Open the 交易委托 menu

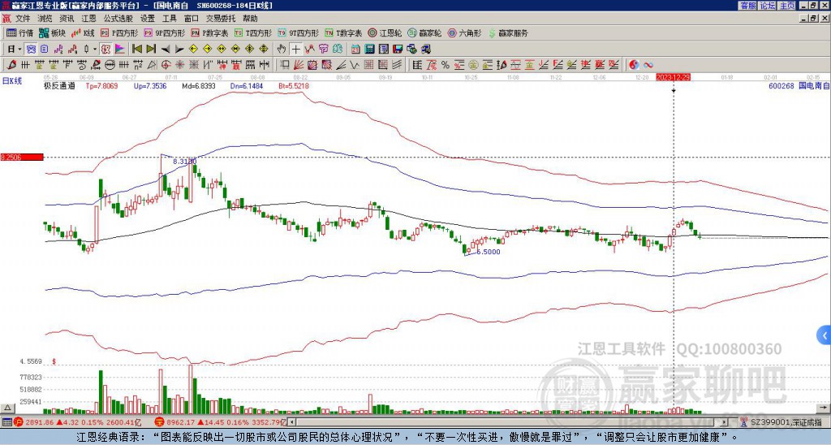coord(221,19)
